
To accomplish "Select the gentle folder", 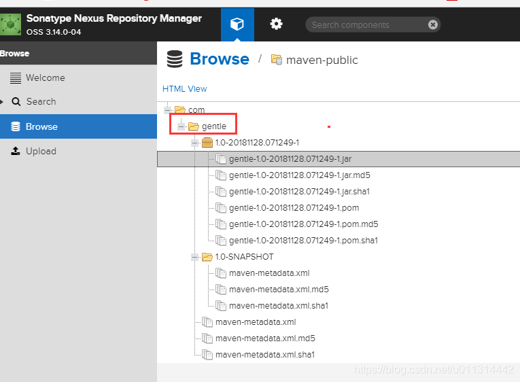I will [x=214, y=126].
